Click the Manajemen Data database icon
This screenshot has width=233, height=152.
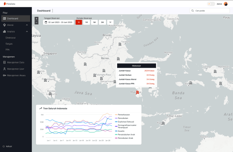[x=4, y=63]
